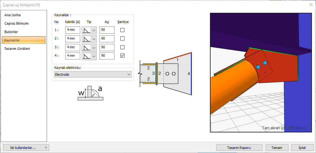Click the Açı column header

tap(107, 22)
